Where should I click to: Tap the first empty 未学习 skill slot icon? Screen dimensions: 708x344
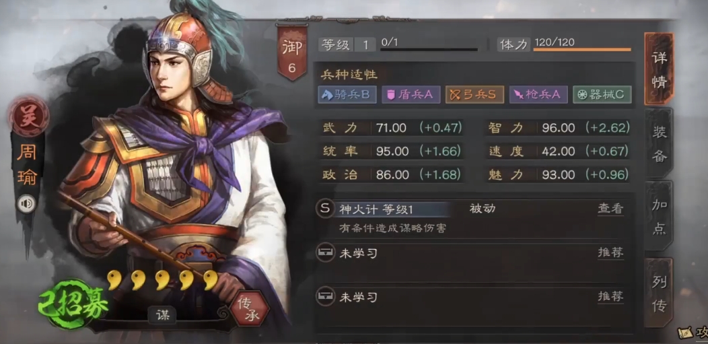point(324,254)
